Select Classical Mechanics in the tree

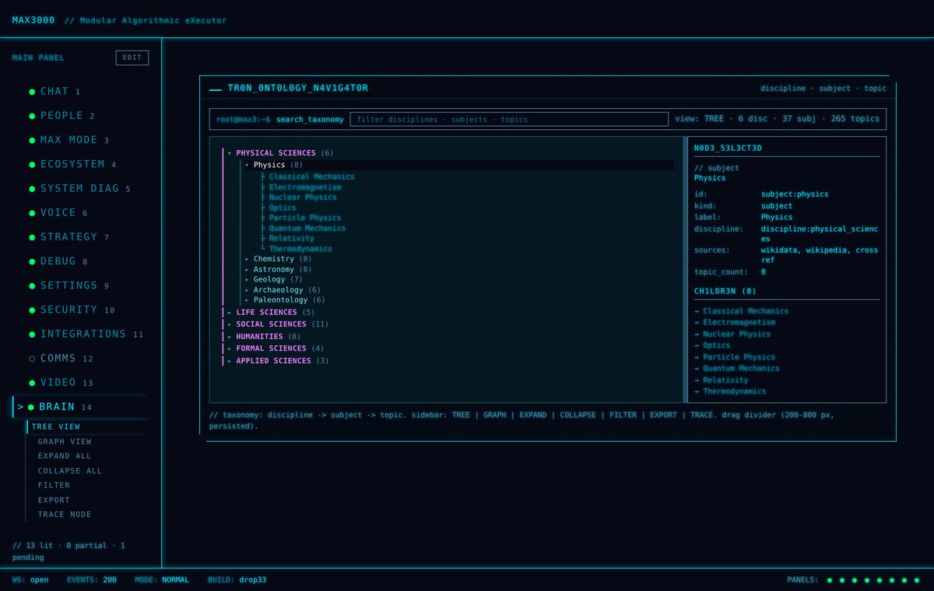click(311, 177)
